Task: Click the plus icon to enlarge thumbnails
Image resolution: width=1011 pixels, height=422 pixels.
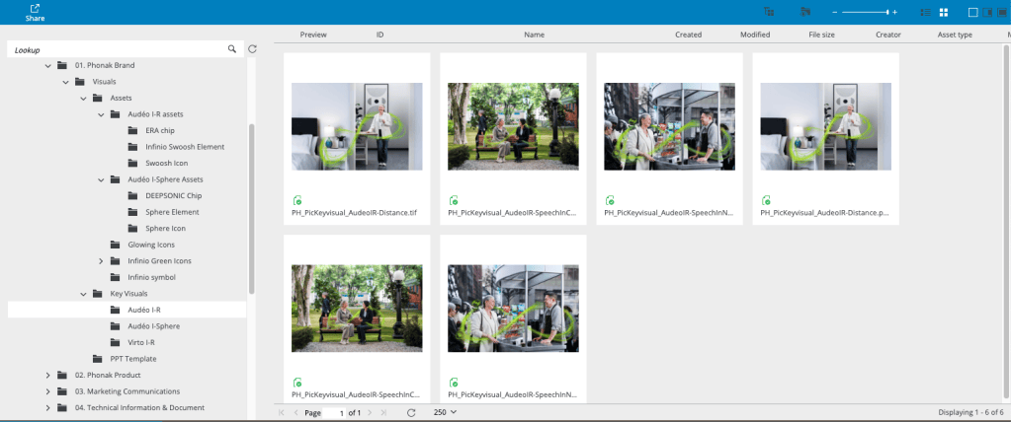Action: pos(895,12)
